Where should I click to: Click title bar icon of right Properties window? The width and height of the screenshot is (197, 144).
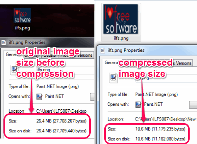[103, 50]
